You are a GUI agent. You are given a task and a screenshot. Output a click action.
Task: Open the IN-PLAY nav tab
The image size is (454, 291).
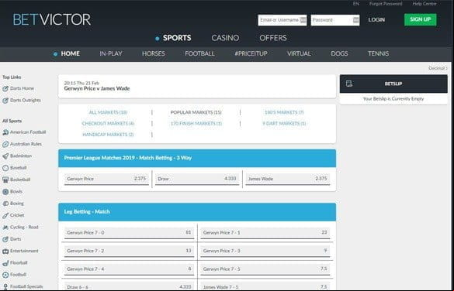pos(111,53)
